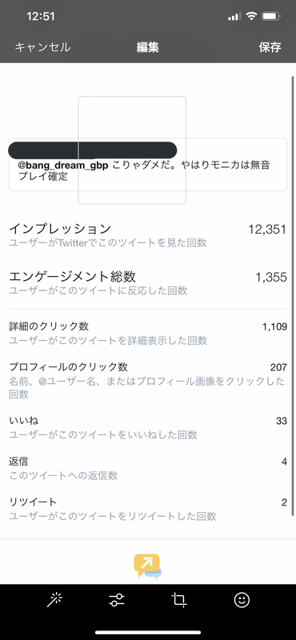Image resolution: width=296 pixels, height=640 pixels.
Task: Click the vertical scrollbar on right edge
Action: (x=292, y=296)
